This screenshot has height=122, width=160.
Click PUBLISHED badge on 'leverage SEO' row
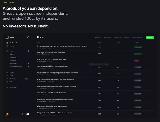[138, 67]
